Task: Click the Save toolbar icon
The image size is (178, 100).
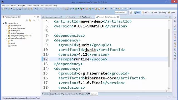Action: [14, 9]
